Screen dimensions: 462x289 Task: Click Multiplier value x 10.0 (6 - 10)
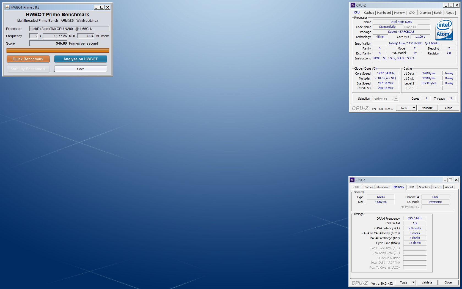(386, 78)
